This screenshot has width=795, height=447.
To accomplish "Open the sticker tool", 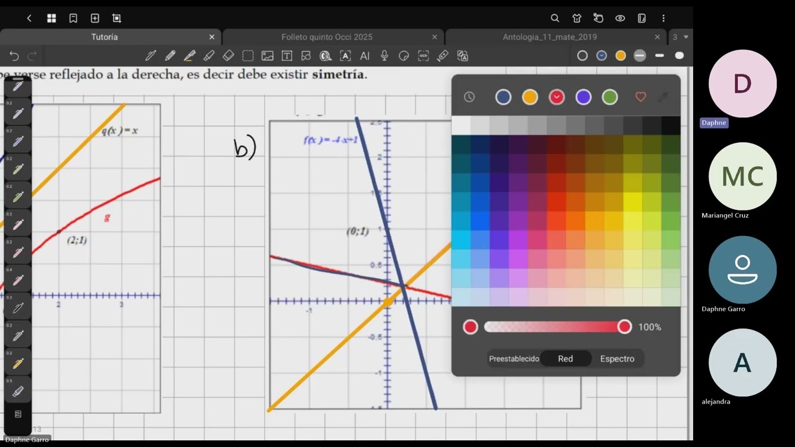I will [404, 56].
